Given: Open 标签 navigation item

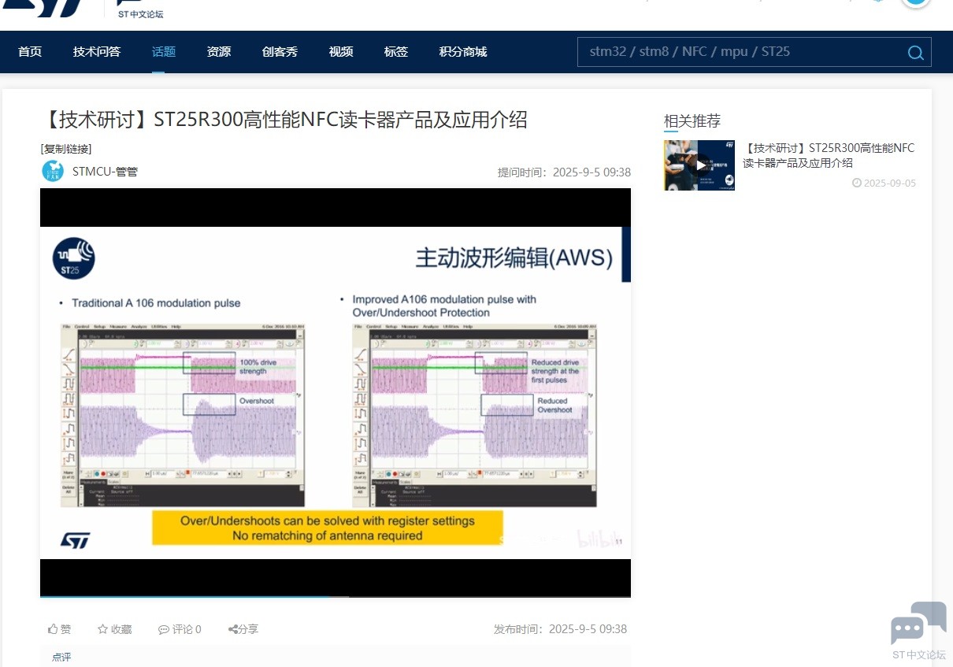Looking at the screenshot, I should pyautogui.click(x=396, y=52).
